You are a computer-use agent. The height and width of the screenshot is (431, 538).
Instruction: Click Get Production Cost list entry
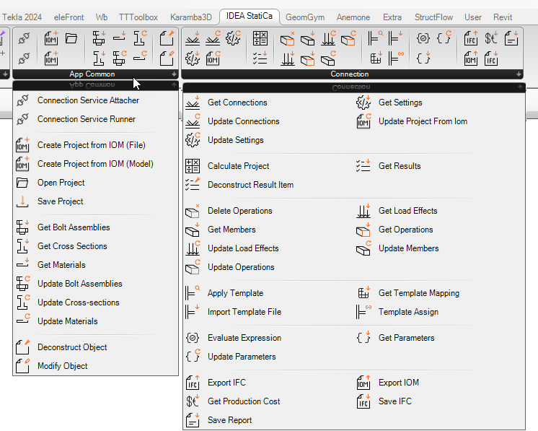[244, 401]
